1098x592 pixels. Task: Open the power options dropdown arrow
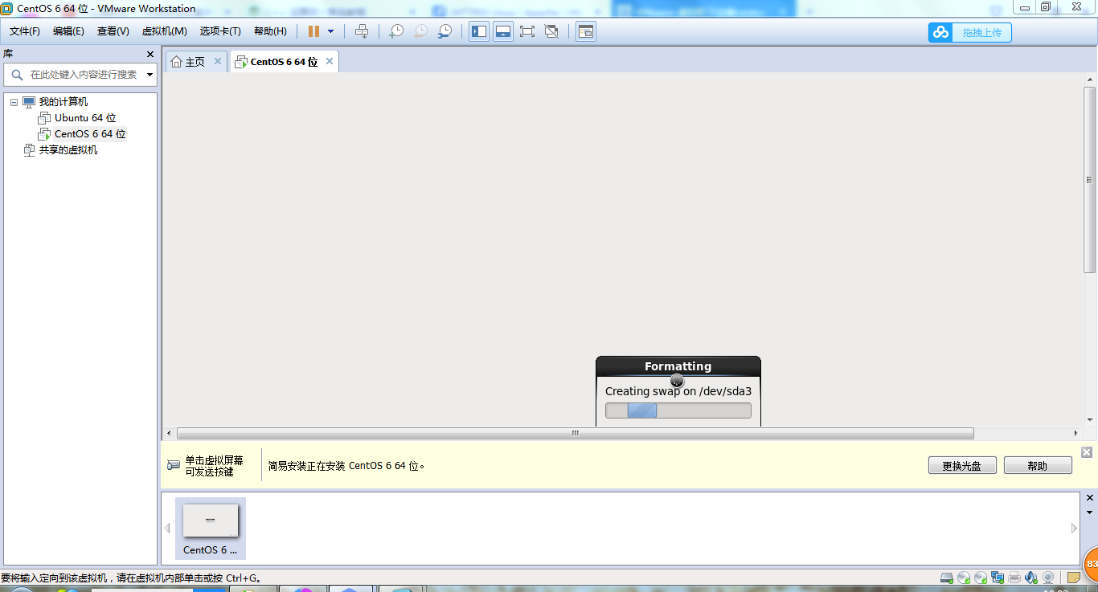tap(330, 31)
